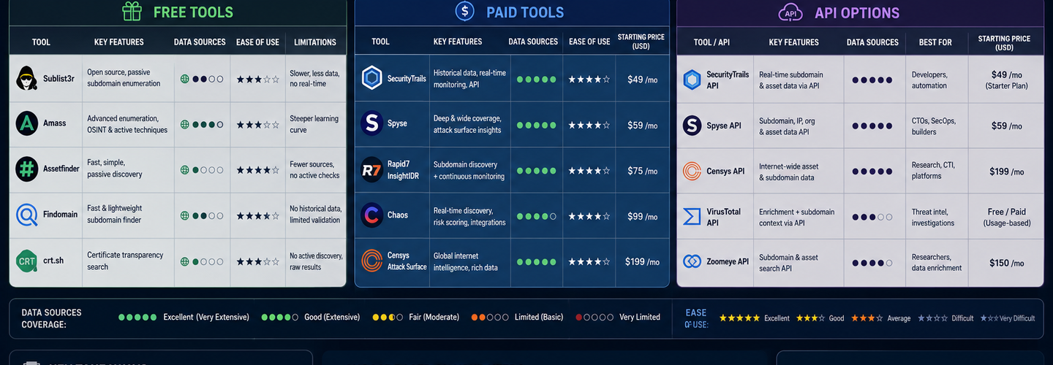The image size is (1053, 365).
Task: Click the 'Steeper learning curve' limitation
Action: click(314, 124)
